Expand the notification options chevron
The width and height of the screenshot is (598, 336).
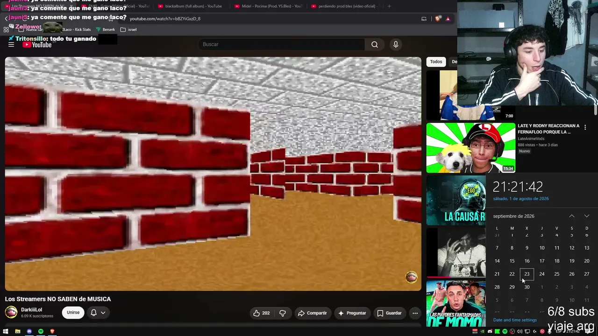click(103, 313)
